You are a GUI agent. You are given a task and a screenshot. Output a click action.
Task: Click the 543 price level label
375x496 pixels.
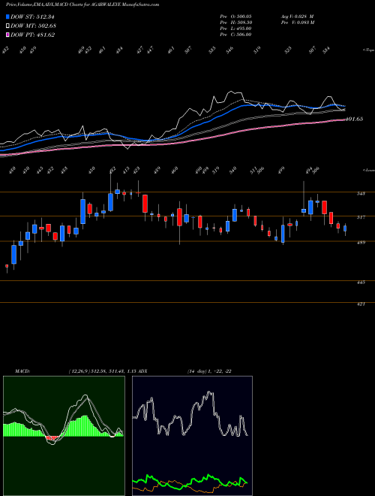pos(361,194)
